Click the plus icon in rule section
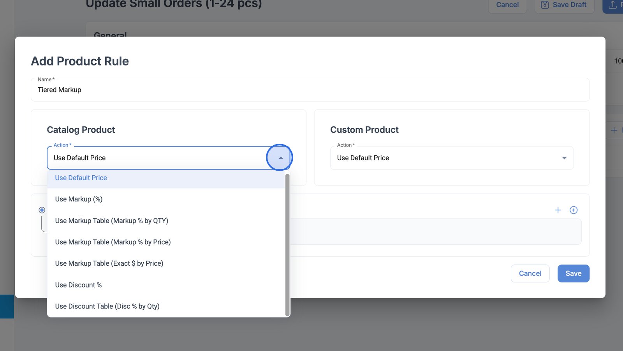Image resolution: width=623 pixels, height=351 pixels. pos(558,210)
